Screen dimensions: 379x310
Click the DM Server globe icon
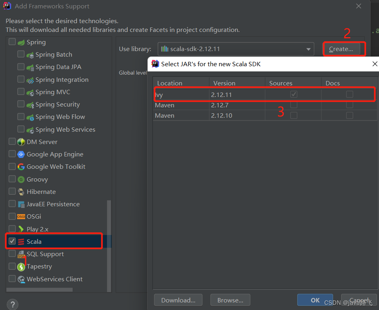click(21, 142)
